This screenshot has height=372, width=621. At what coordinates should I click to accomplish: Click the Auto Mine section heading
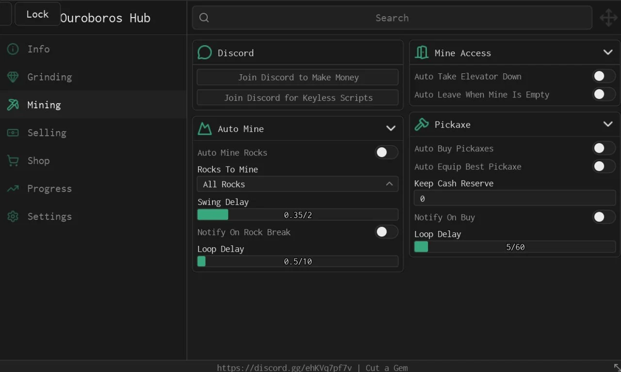(x=241, y=129)
